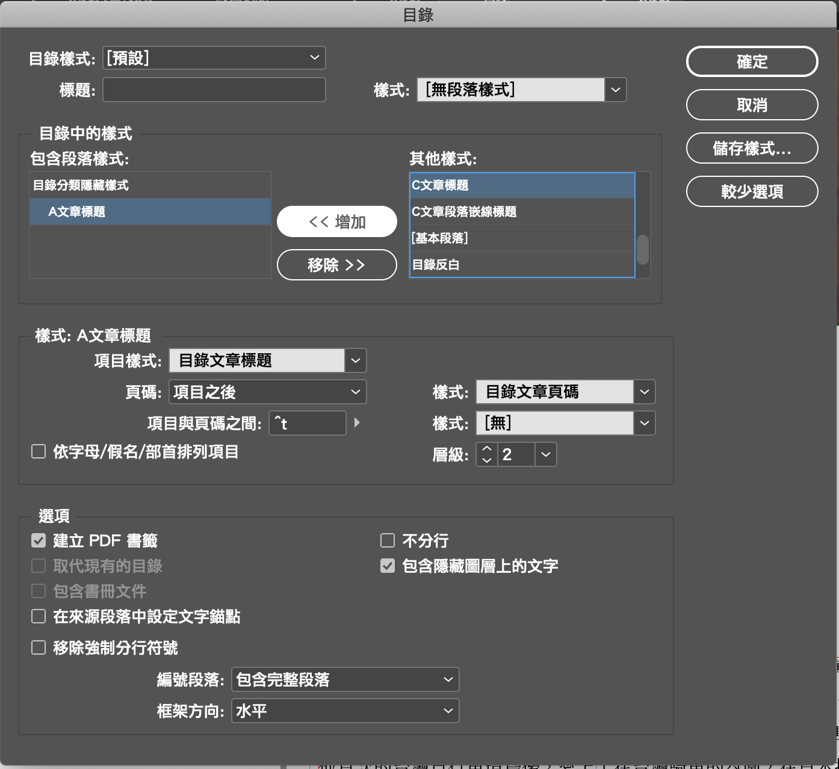Open the 目錄樣式 dropdown
The image size is (839, 769).
[x=214, y=58]
